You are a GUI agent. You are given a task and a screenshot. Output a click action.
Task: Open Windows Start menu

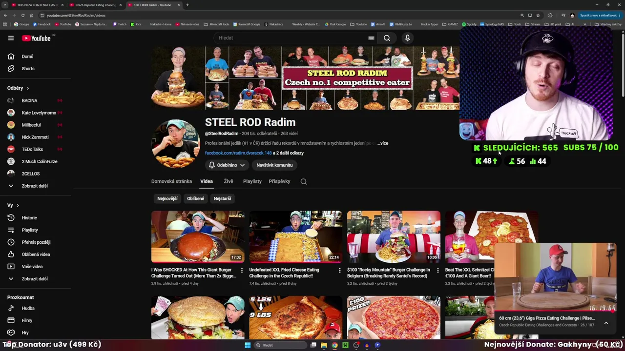point(248,345)
